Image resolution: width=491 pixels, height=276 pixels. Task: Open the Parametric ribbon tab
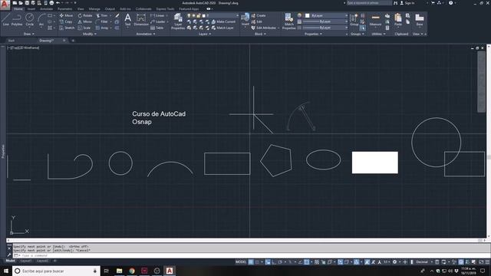[64, 9]
